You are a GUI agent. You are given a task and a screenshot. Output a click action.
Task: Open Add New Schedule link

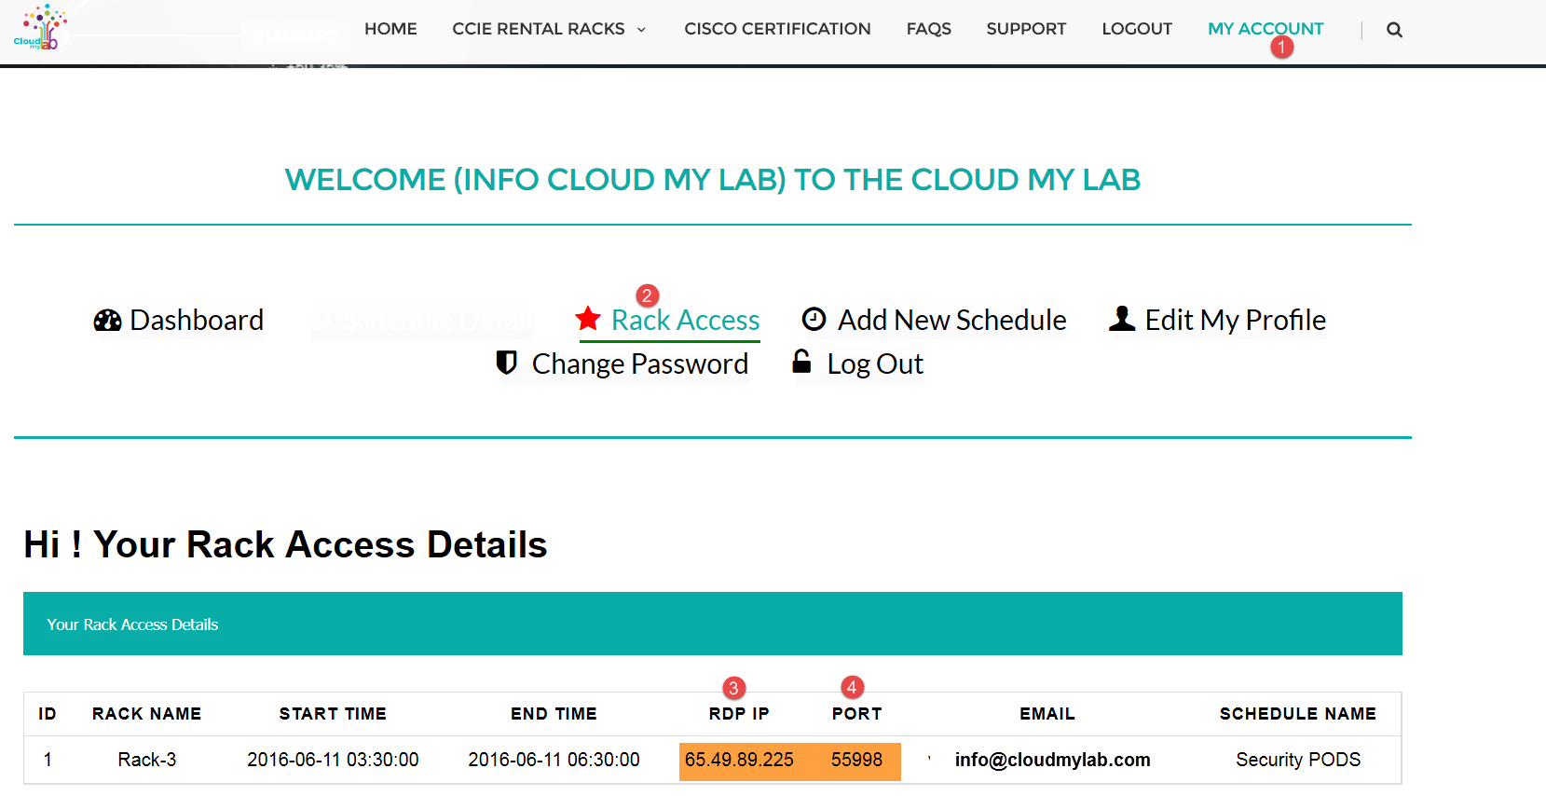point(951,321)
